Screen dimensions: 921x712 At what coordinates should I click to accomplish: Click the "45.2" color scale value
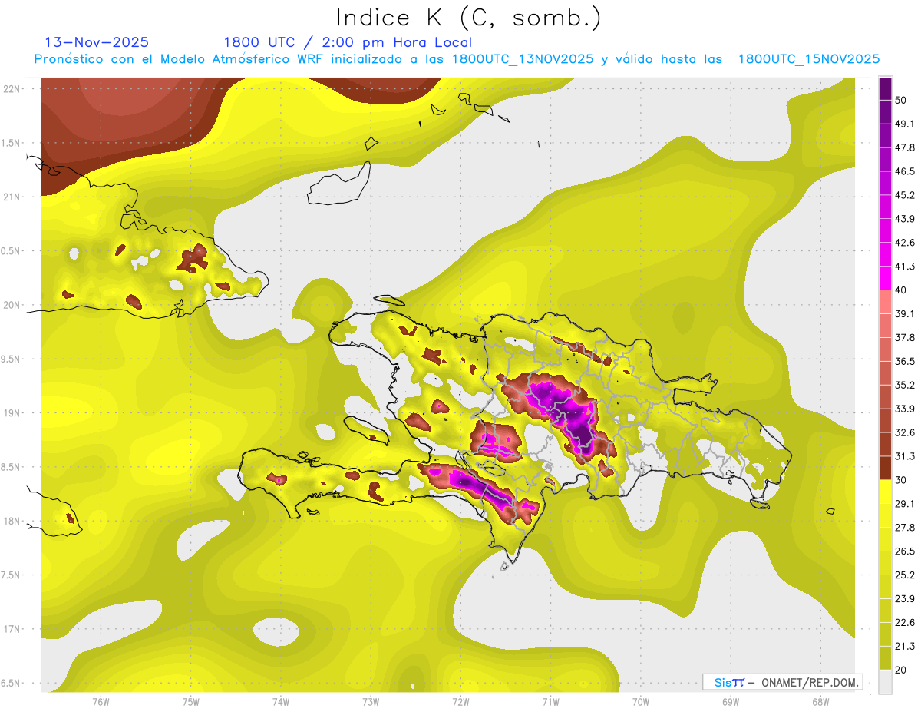coord(905,195)
